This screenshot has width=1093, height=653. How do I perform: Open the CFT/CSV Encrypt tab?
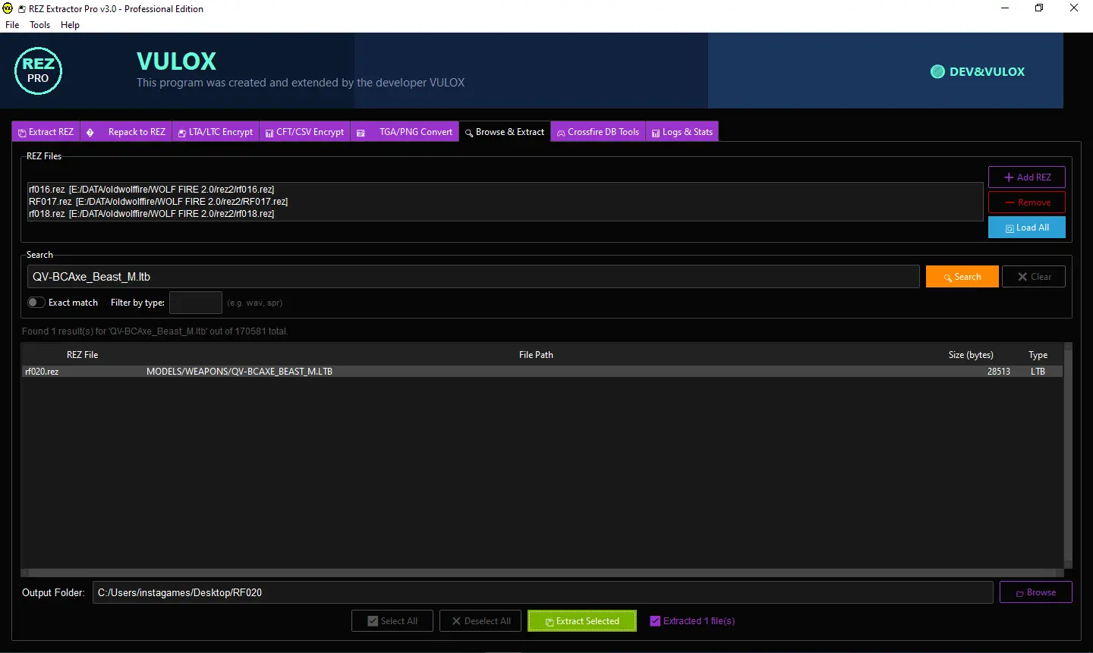click(x=304, y=132)
